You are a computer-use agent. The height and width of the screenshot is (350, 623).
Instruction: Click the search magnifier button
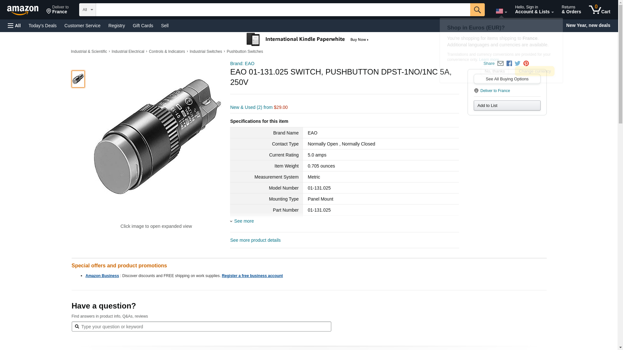(477, 10)
